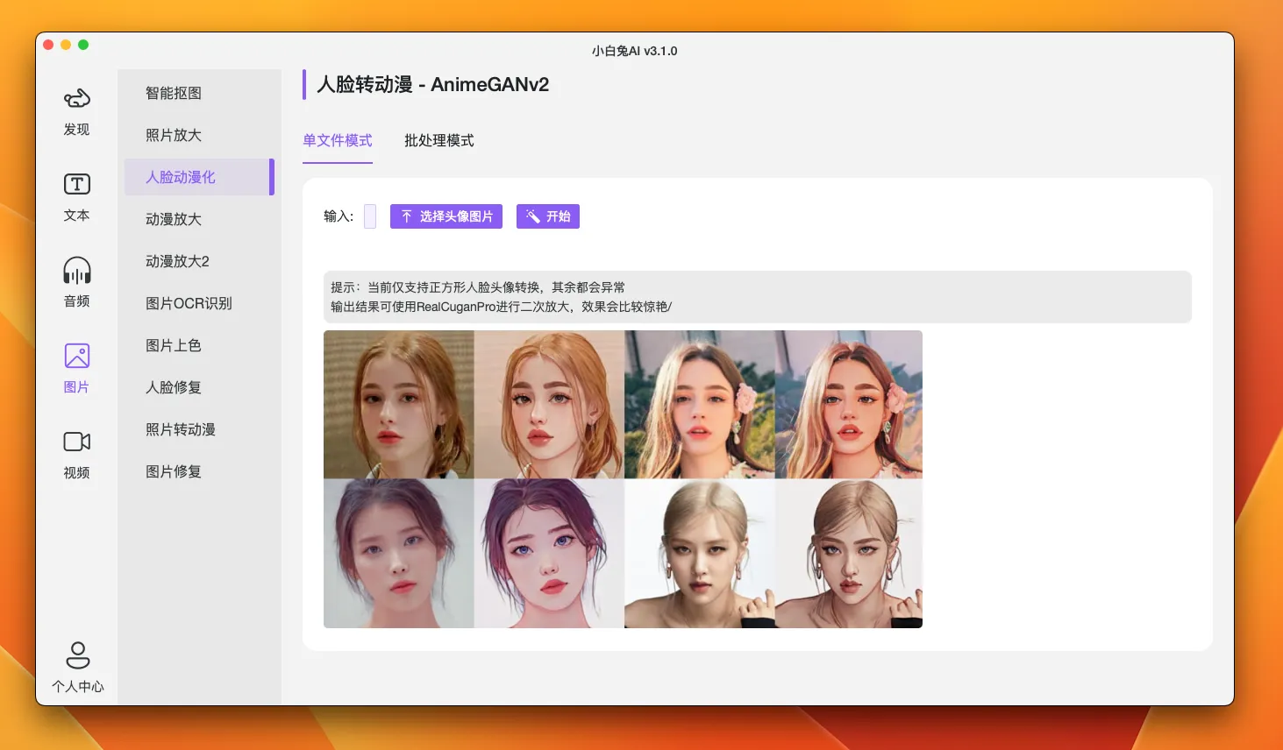1283x750 pixels.
Task: Open 图片上色 menu item
Action: 199,345
